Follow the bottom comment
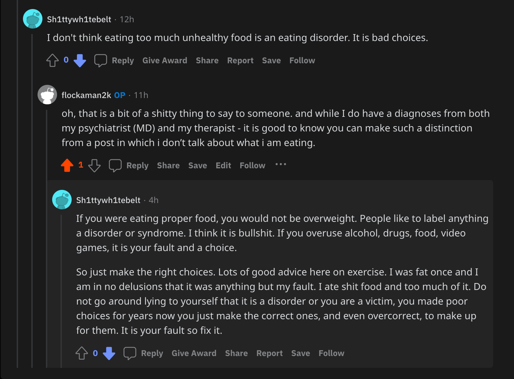Viewport: 514px width, 379px height. tap(331, 353)
